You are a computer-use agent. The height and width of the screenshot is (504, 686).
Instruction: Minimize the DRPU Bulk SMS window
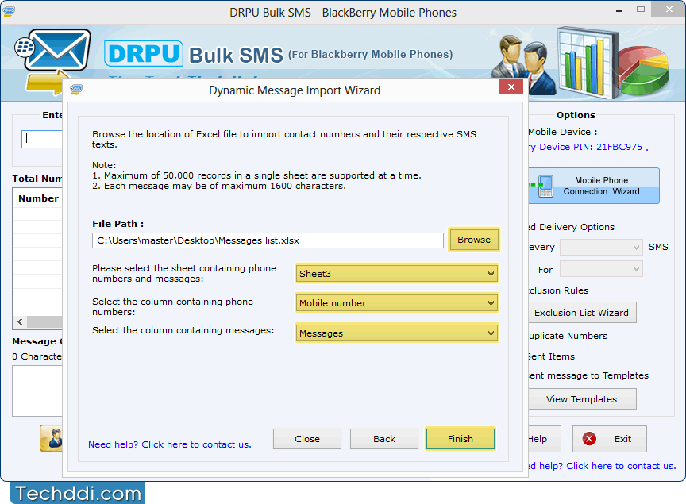point(619,10)
